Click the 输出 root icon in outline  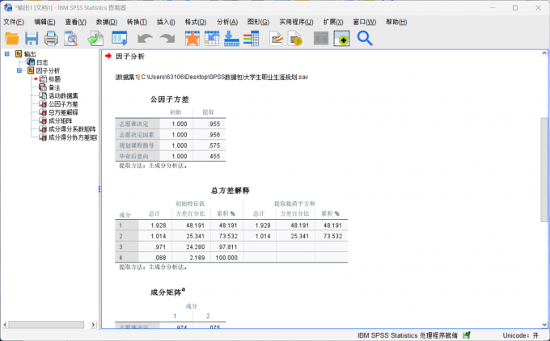[x=19, y=54]
